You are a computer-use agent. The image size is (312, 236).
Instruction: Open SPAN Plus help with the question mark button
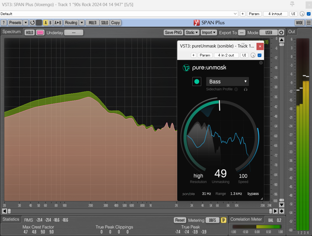[4, 23]
